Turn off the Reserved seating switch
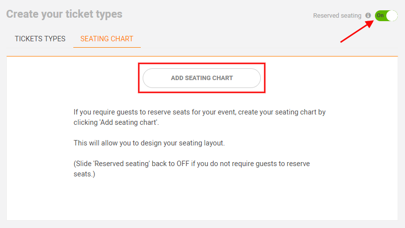405x228 pixels. 386,15
